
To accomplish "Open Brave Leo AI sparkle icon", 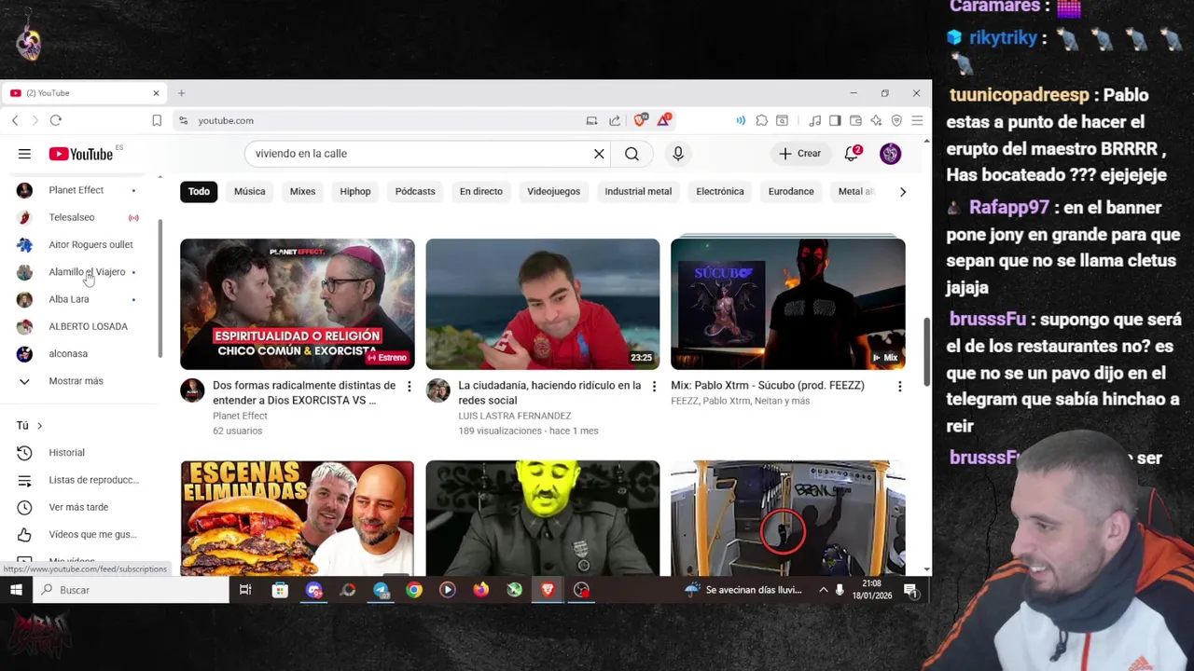I will tap(876, 120).
